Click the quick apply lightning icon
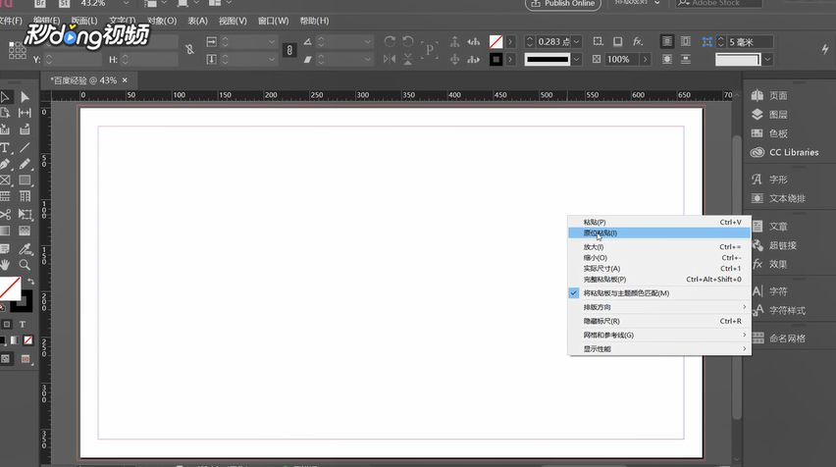836x467 pixels. click(825, 49)
